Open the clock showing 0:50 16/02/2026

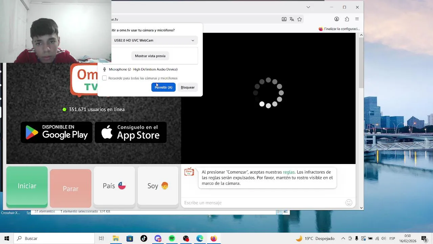pos(408,239)
